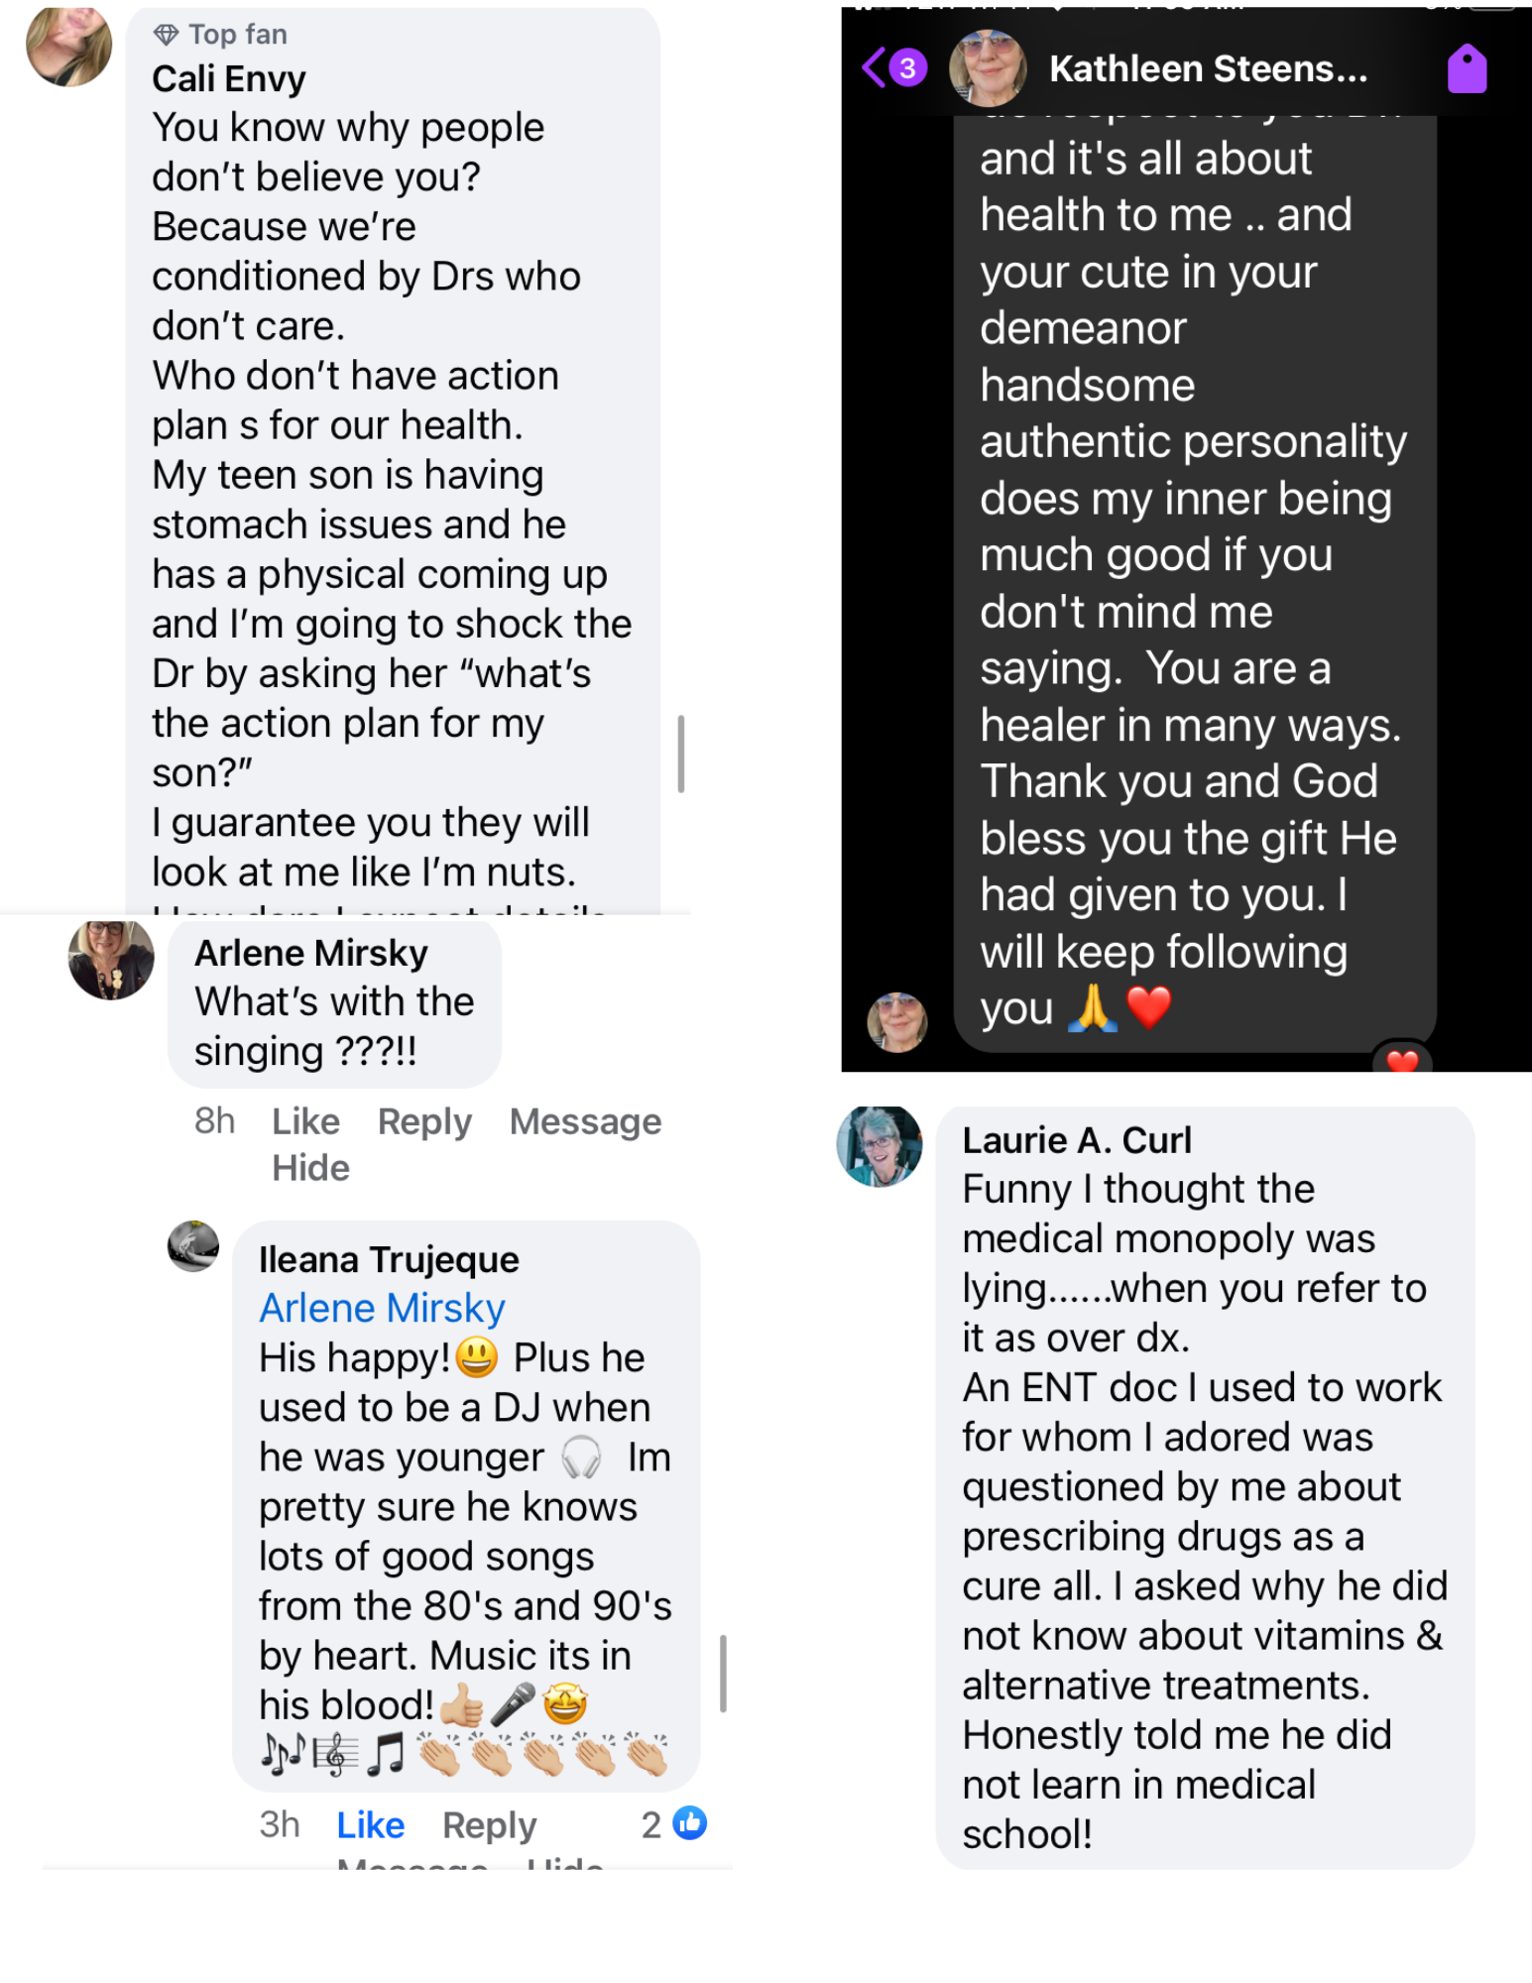Open Cali Envy's profile picture

(x=68, y=46)
